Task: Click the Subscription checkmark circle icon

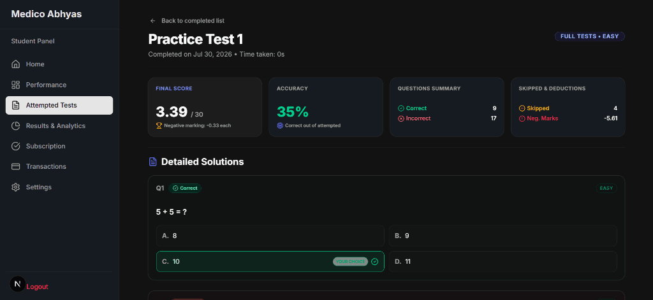Action: pos(16,146)
